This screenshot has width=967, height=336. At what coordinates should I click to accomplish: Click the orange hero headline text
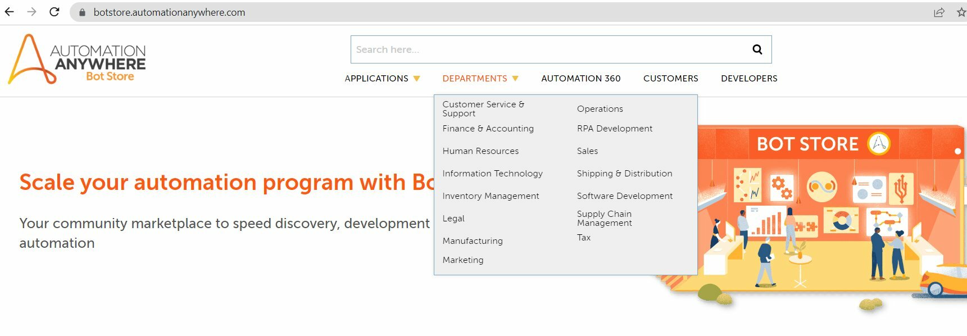tap(226, 183)
